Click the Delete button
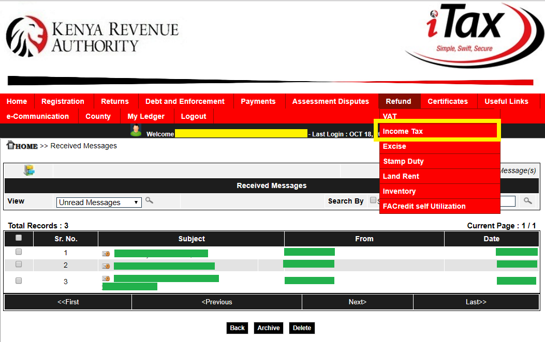 tap(302, 328)
